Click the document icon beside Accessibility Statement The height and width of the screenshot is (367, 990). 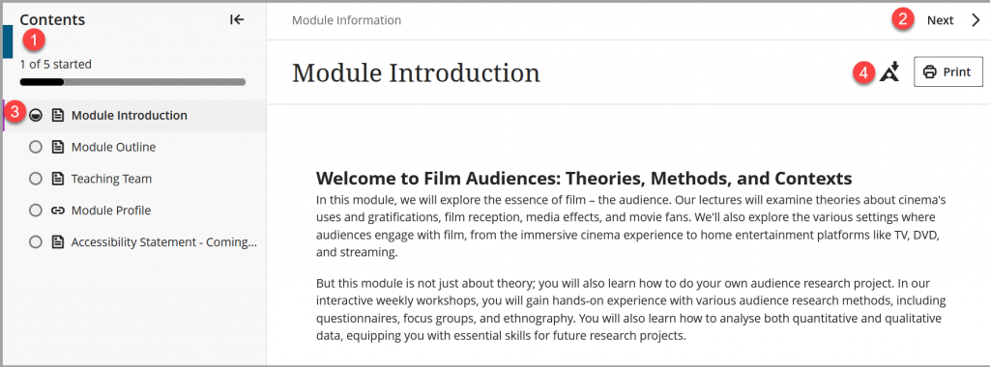click(x=57, y=242)
